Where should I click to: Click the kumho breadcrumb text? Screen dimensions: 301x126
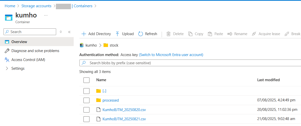(x=91, y=45)
